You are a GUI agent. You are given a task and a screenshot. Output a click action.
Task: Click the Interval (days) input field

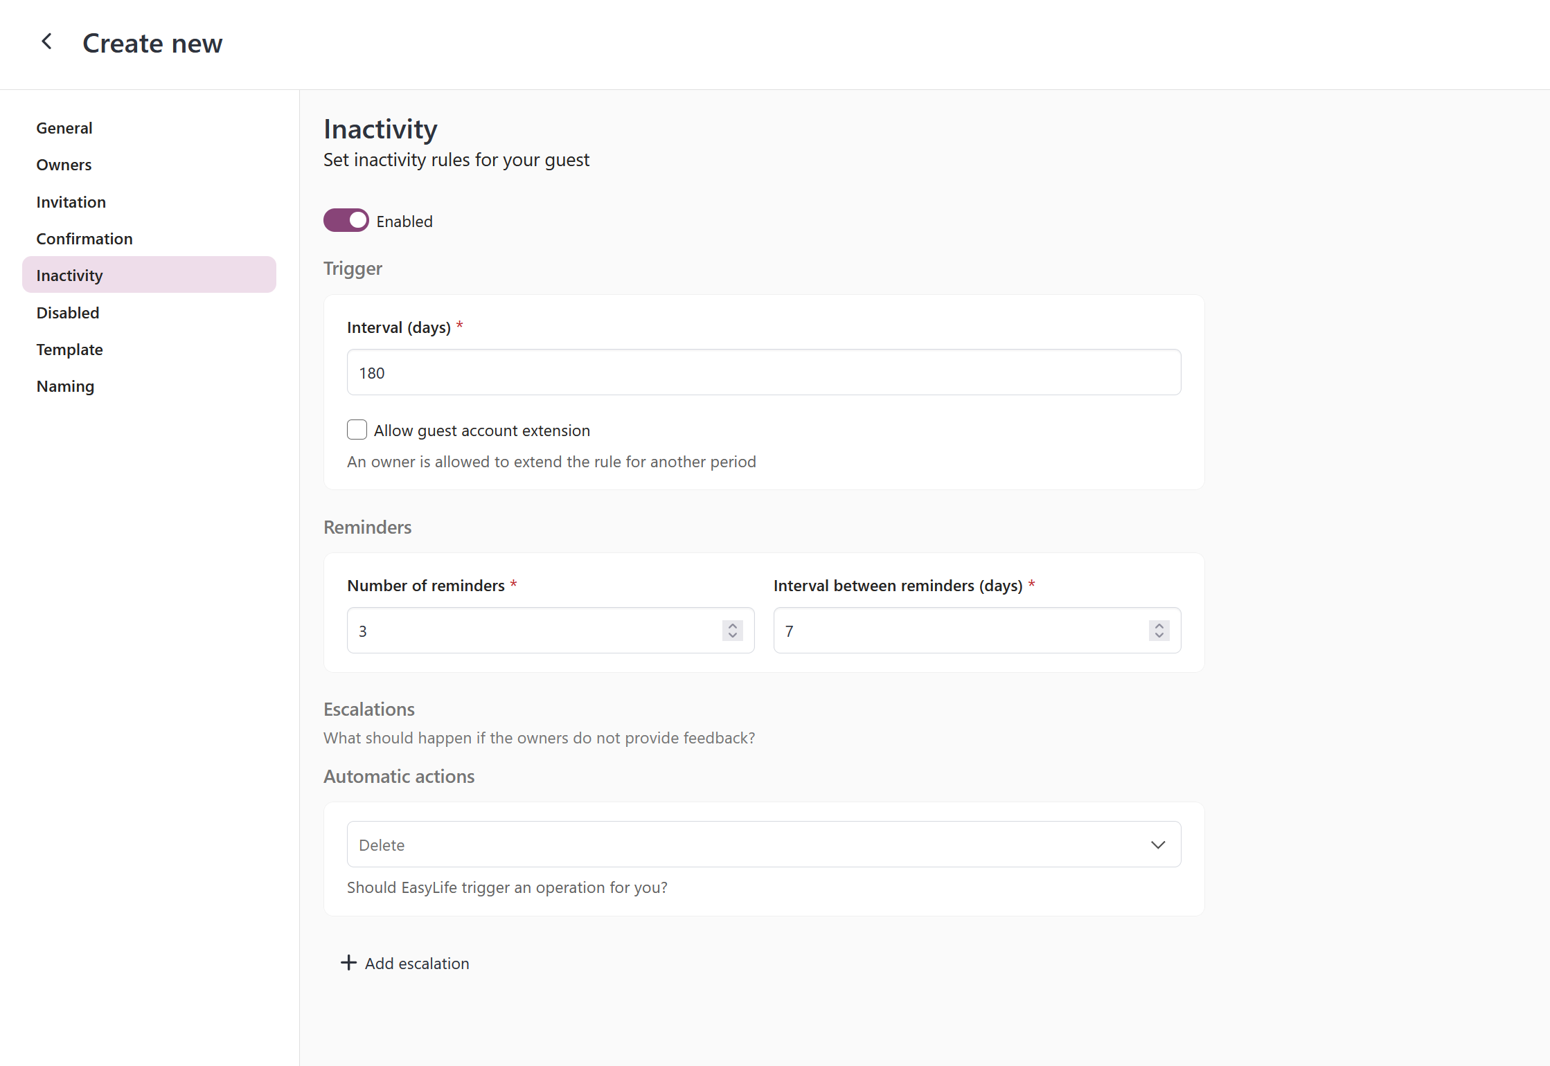(763, 372)
